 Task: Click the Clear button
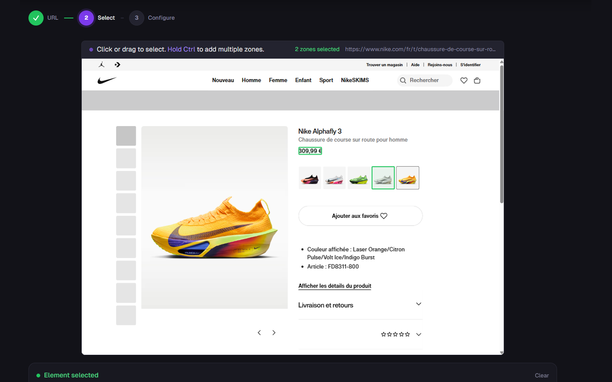pyautogui.click(x=542, y=375)
